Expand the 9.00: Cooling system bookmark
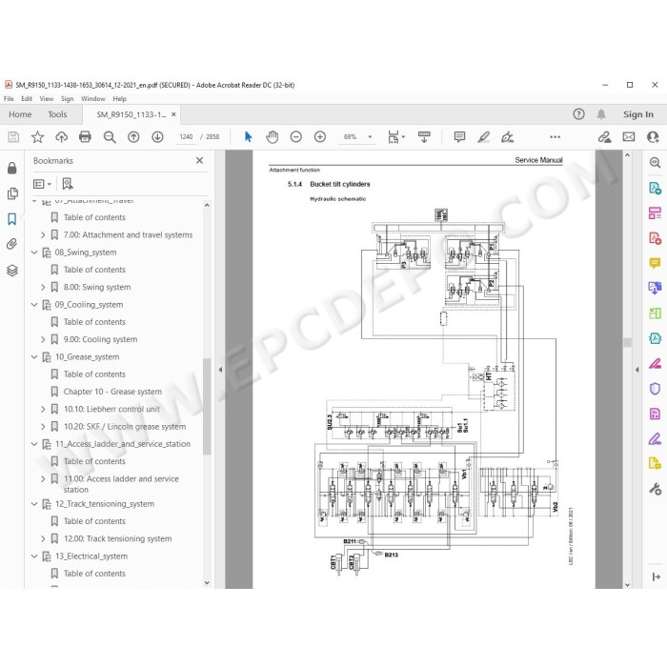The image size is (667, 667). (43, 339)
